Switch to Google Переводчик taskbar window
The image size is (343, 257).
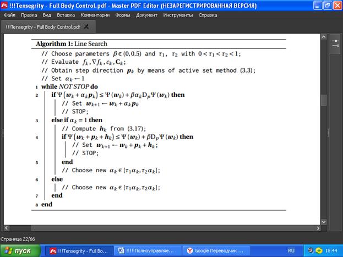[x=216, y=250]
